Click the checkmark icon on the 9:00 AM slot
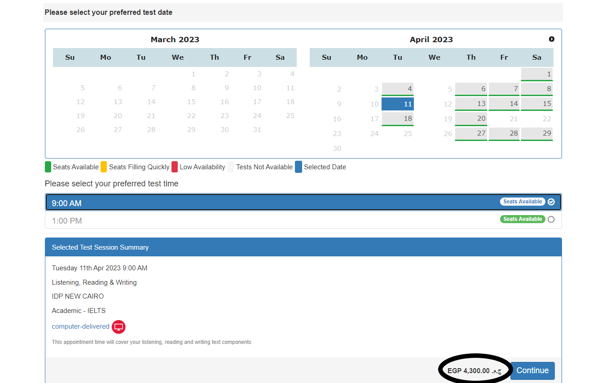Screen dimensions: 606x383 click(x=551, y=202)
